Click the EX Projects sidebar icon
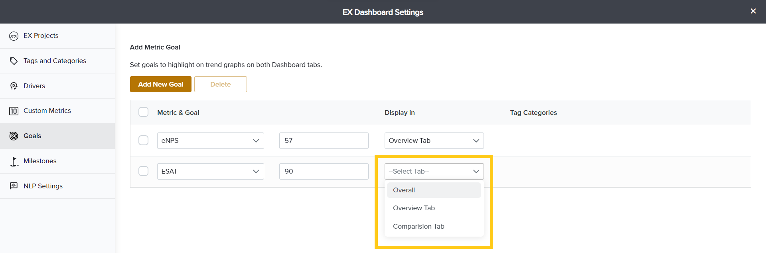Viewport: 766px width, 253px height. tap(14, 36)
